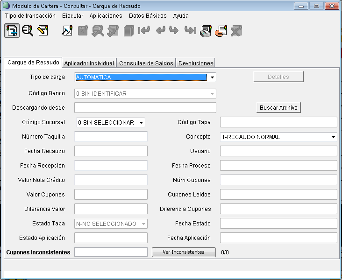
Task: Open the Datos Básicos menu
Action: click(x=148, y=16)
